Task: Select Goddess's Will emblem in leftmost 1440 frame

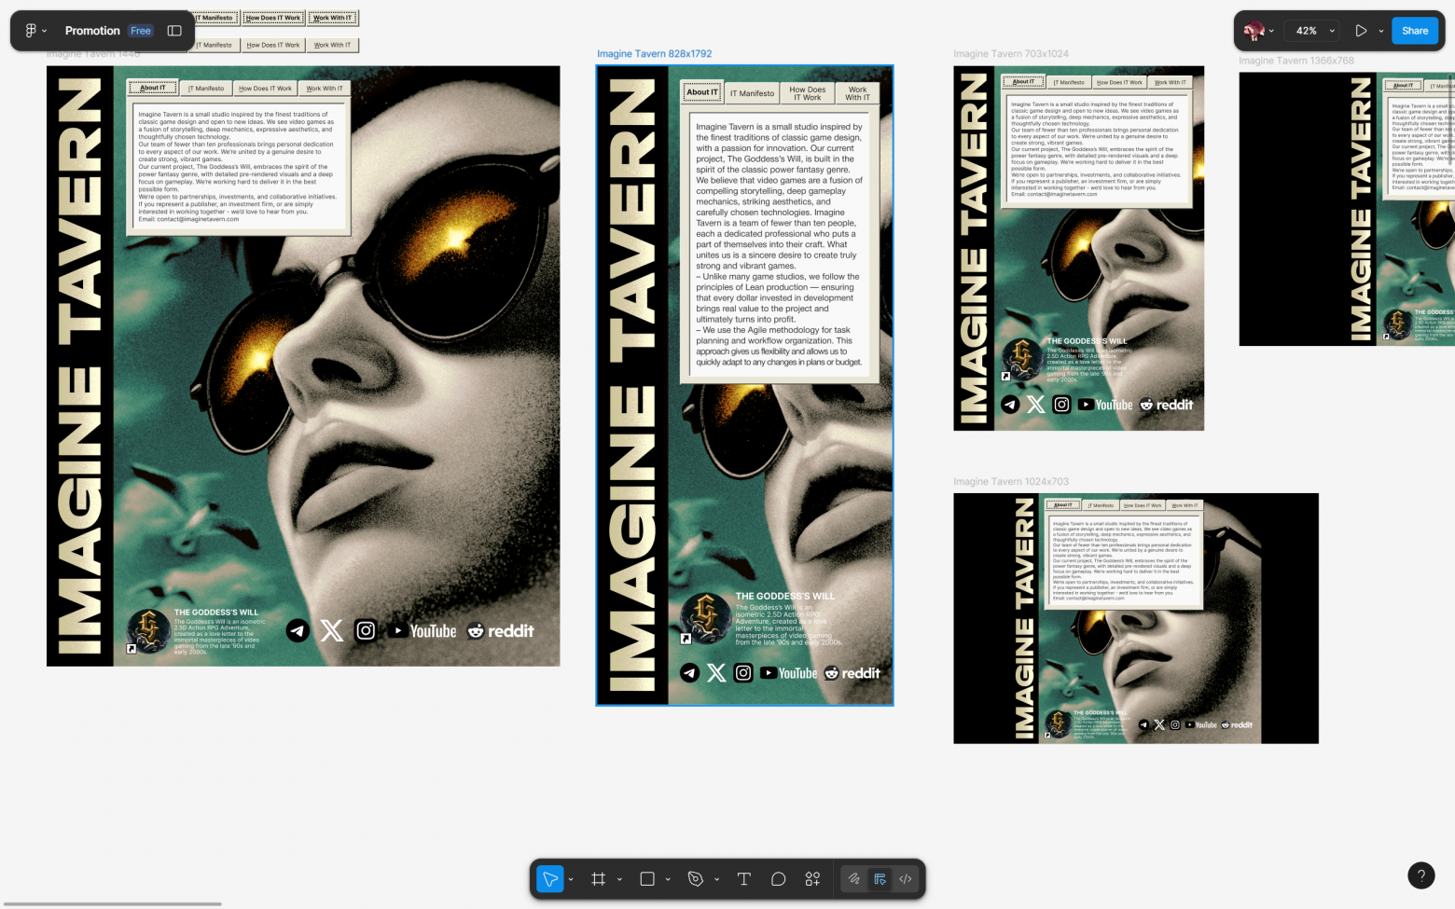Action: click(148, 630)
